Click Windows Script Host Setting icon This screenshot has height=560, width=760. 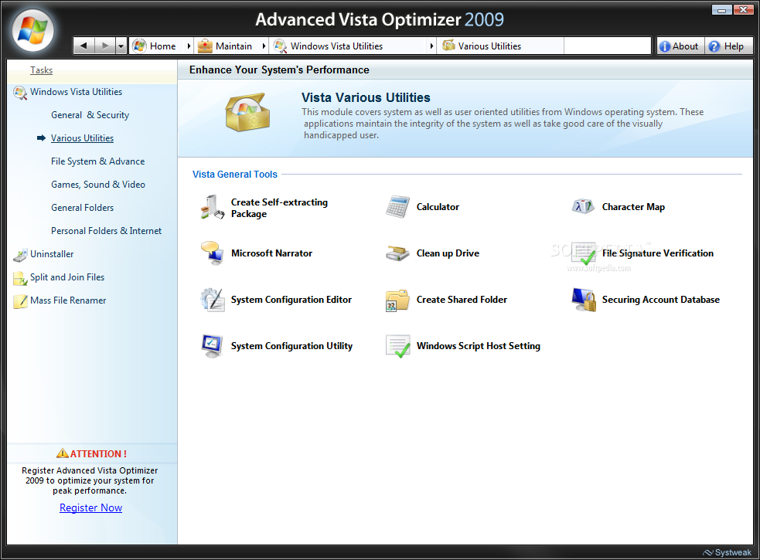tap(398, 346)
